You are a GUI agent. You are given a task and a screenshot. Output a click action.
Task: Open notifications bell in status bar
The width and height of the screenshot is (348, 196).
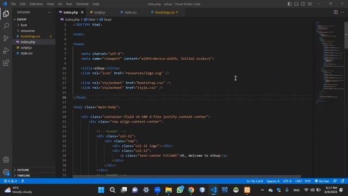click(343, 181)
